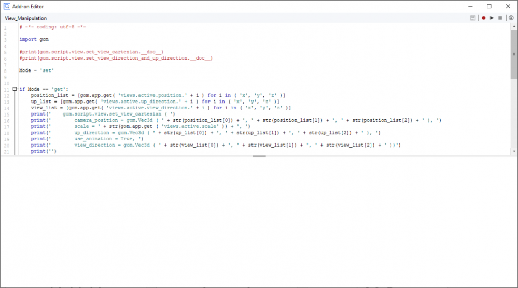The image size is (518, 288).
Task: Click the commented set_view_cartesian.__doc__ print line
Action: [x=91, y=52]
